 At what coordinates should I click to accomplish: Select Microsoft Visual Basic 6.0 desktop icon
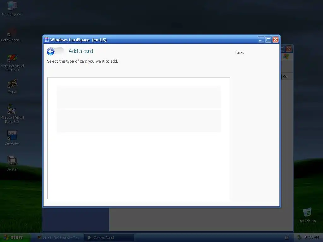[x=12, y=114]
